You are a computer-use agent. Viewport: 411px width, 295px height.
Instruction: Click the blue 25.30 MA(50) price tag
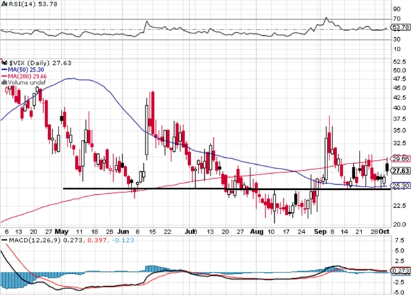(400, 187)
